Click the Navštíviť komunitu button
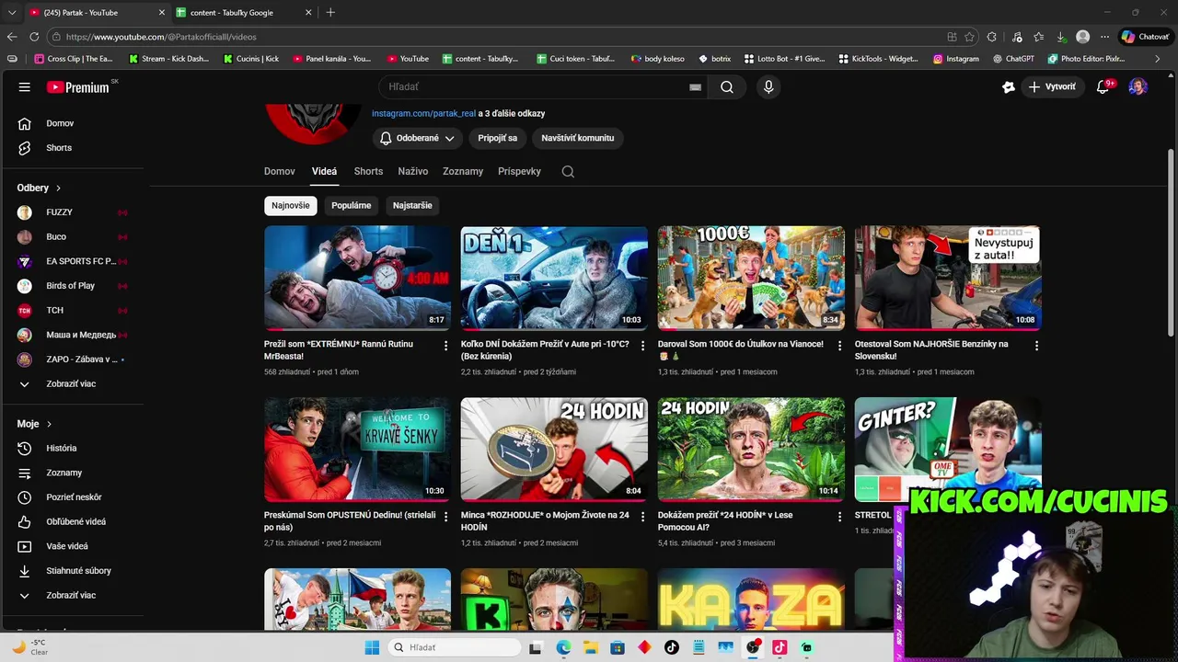 tap(578, 138)
